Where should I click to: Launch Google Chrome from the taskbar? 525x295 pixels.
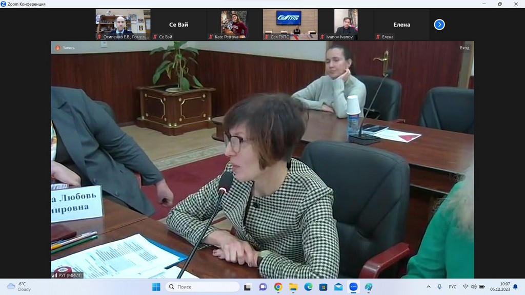coord(278,287)
